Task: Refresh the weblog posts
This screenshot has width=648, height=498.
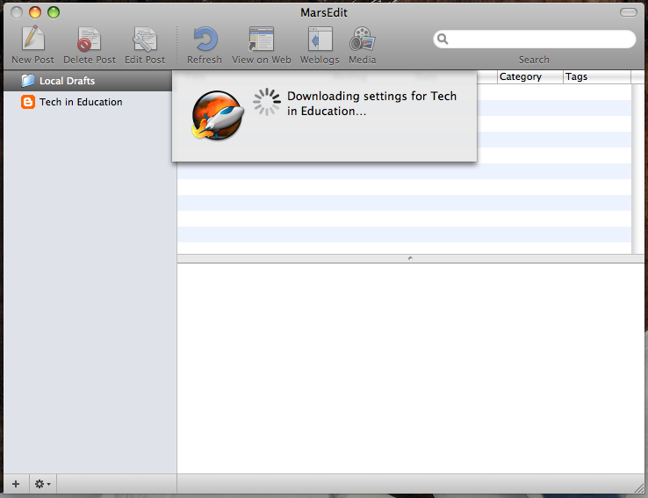Action: pyautogui.click(x=205, y=39)
